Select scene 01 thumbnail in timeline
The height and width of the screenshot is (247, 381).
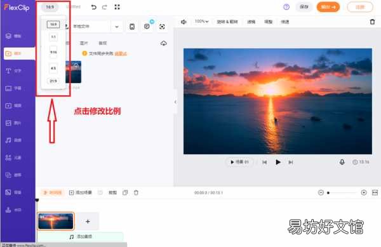coord(56,221)
